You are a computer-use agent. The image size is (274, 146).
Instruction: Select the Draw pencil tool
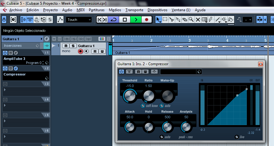click(211, 20)
